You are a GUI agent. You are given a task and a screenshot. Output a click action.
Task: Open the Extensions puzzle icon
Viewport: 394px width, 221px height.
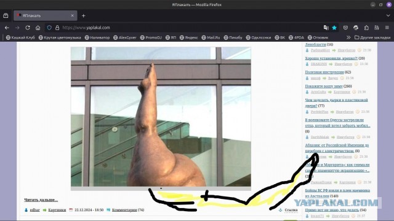click(366, 28)
